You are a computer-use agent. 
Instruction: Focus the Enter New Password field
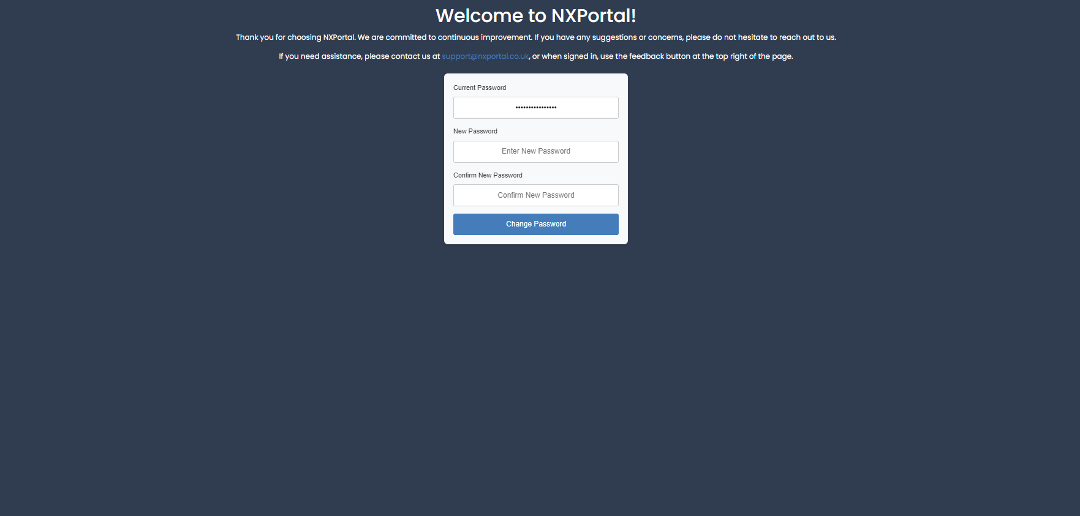point(535,152)
